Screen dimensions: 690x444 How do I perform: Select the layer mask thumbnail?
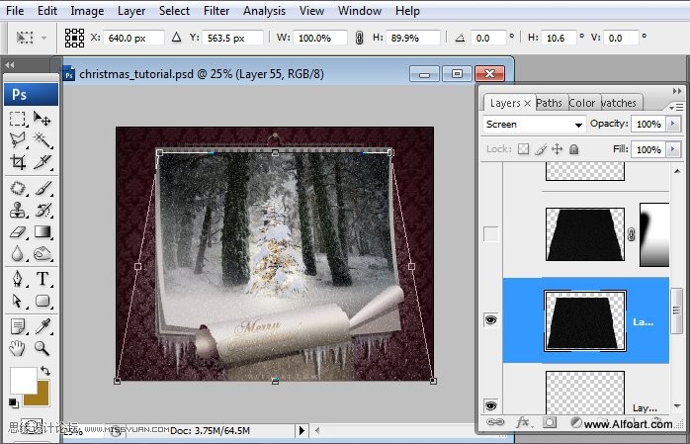coord(654,234)
